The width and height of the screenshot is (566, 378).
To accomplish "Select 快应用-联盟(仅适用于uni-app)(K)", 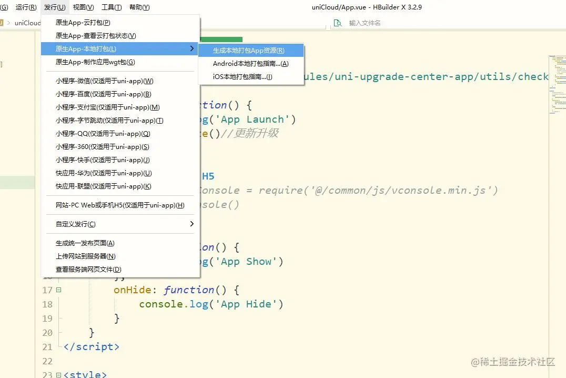I will [120, 186].
